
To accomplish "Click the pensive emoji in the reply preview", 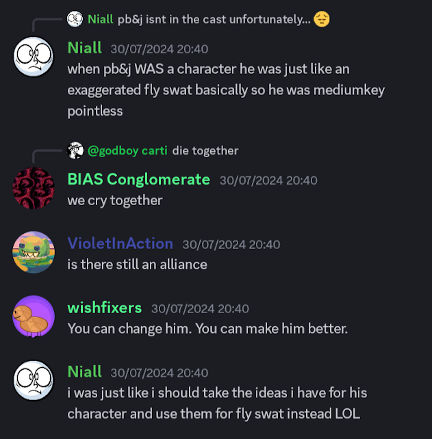I will click(322, 19).
